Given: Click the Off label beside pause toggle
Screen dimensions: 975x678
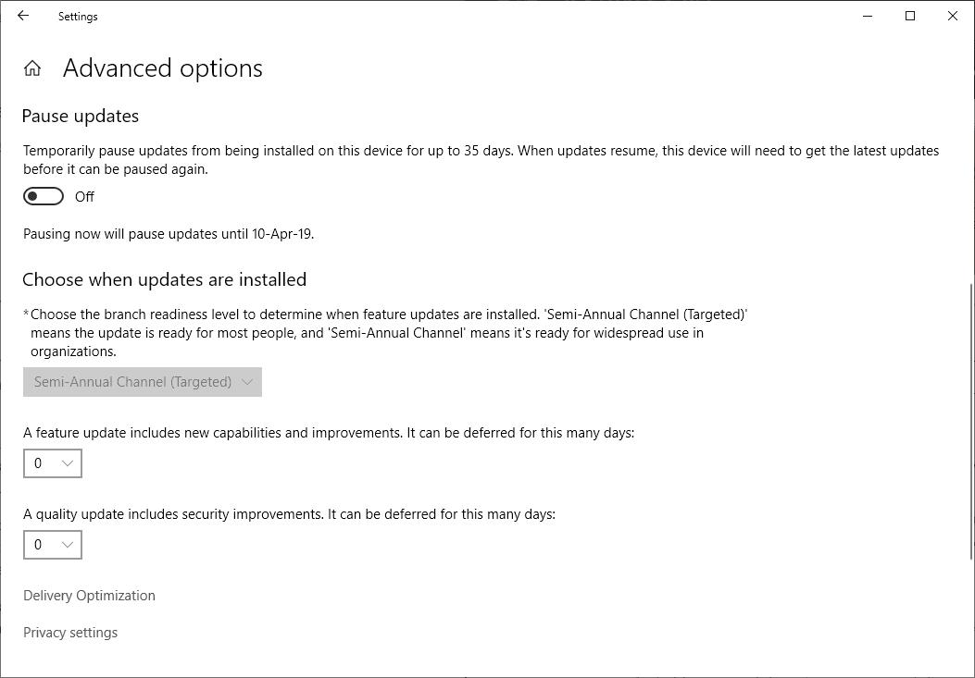Looking at the screenshot, I should click(84, 196).
